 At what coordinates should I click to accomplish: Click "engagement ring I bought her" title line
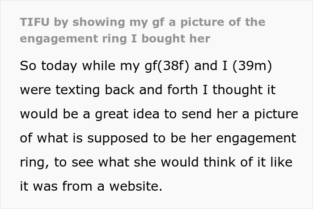coord(115,38)
